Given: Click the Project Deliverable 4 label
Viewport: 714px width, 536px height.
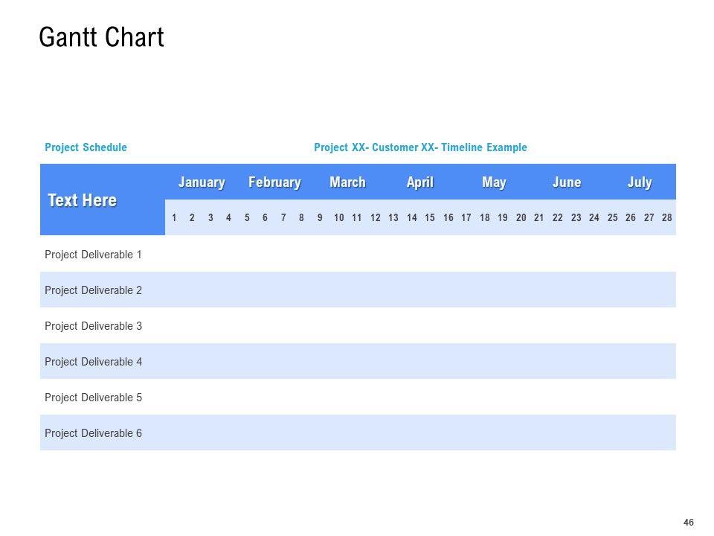Looking at the screenshot, I should [x=93, y=362].
